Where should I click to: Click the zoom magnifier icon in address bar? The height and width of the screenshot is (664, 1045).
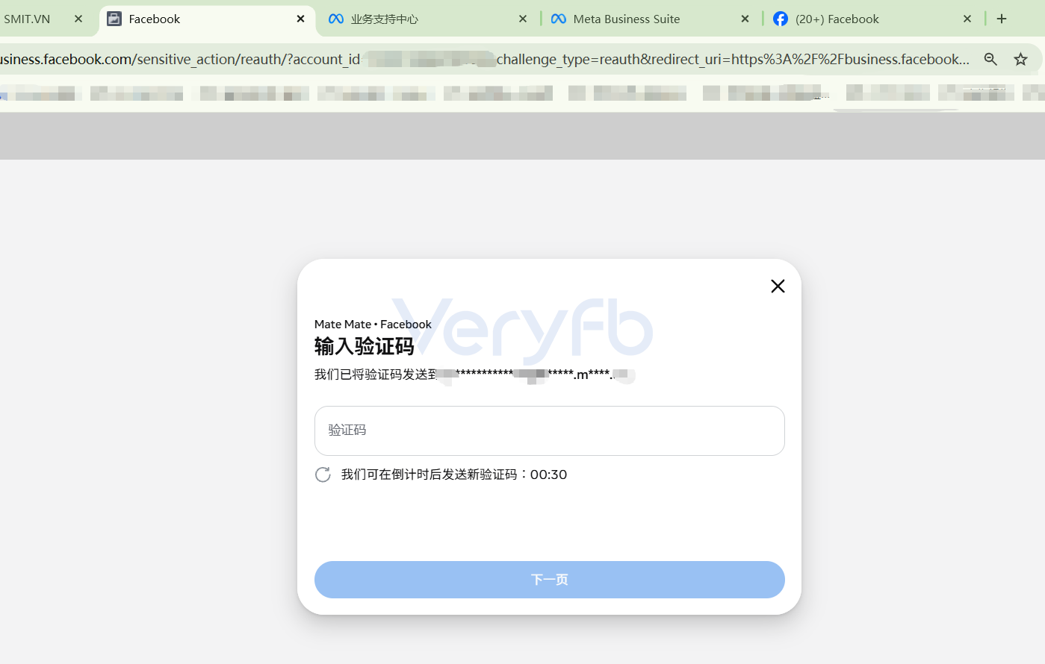[990, 60]
